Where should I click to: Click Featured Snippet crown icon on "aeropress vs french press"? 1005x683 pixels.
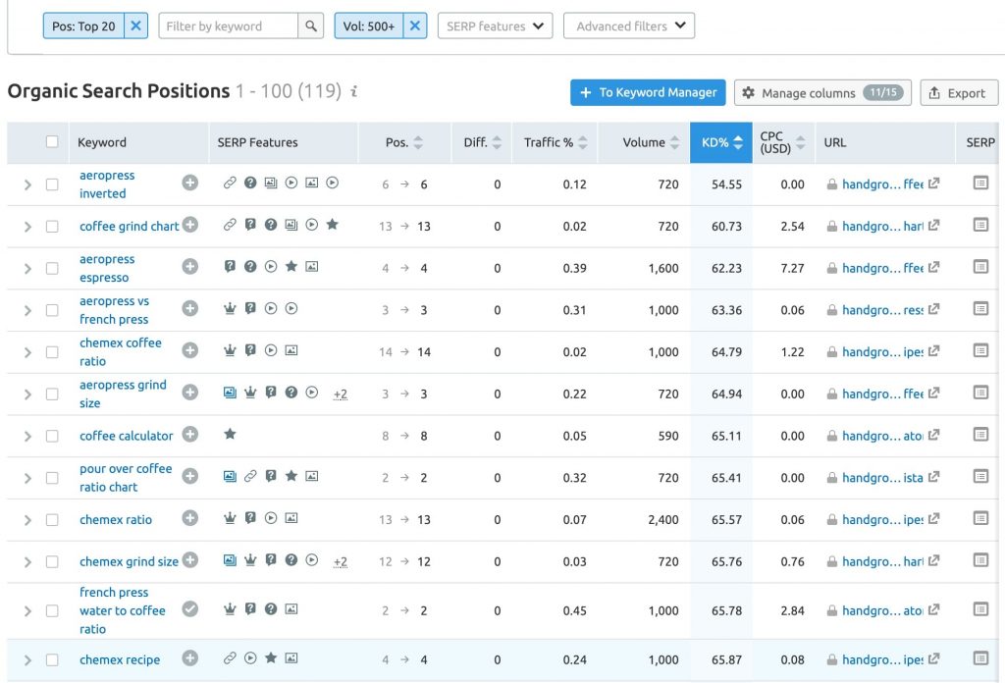pos(230,309)
